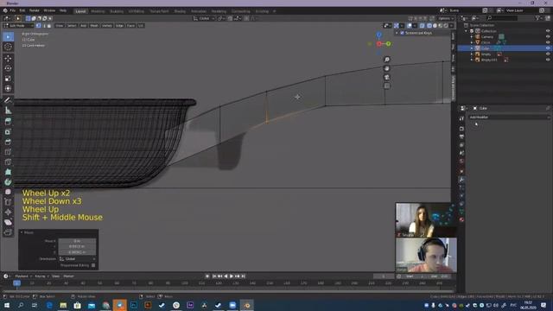Switch to the Shading workspace tab
Image resolution: width=553 pixels, height=311 pixels.
(180, 11)
